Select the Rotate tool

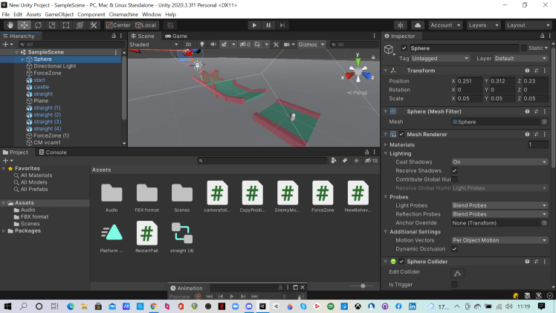click(38, 25)
